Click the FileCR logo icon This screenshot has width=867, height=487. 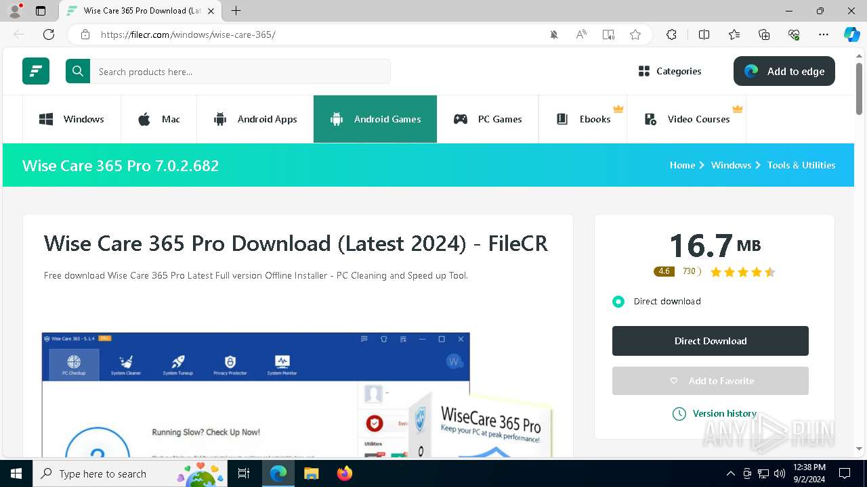tap(36, 71)
